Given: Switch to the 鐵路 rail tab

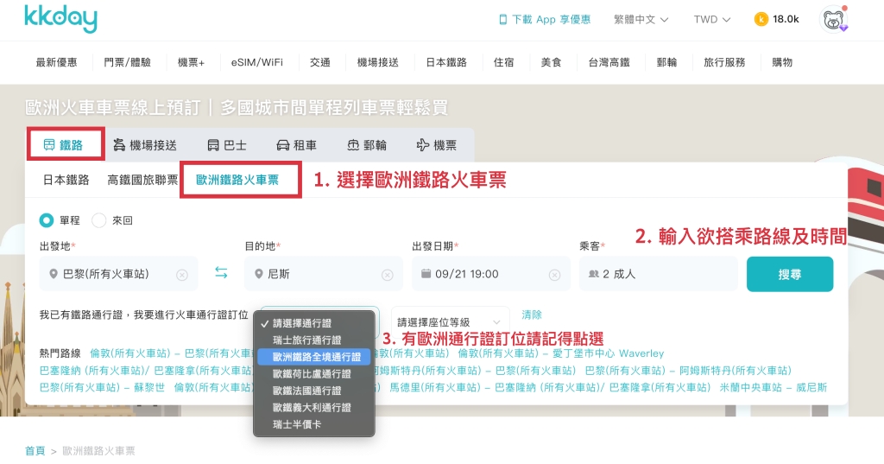Looking at the screenshot, I should pos(64,145).
